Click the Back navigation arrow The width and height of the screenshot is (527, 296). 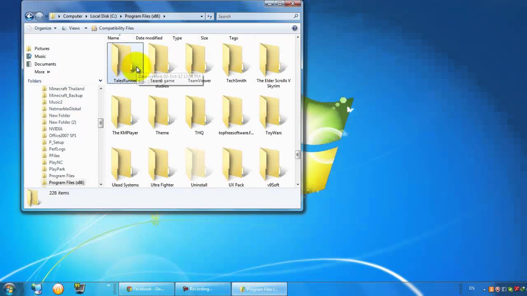tap(29, 16)
